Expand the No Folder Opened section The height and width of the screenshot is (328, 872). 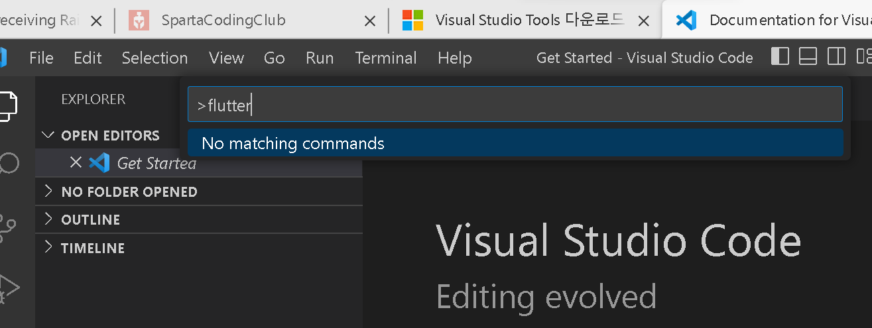coord(48,191)
